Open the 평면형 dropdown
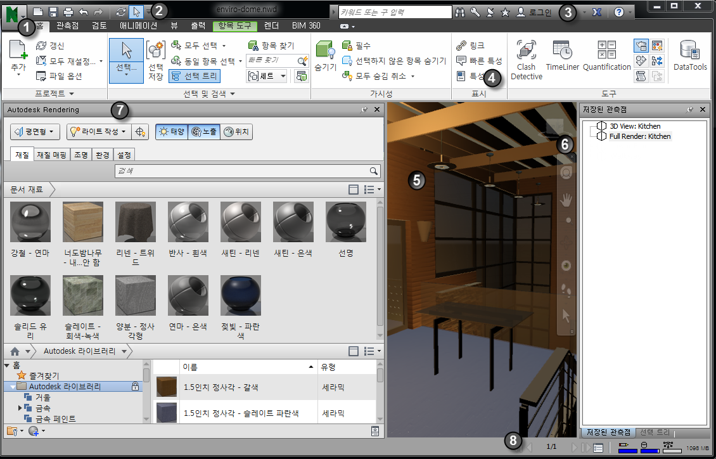Viewport: 716px width, 459px height. 35,132
